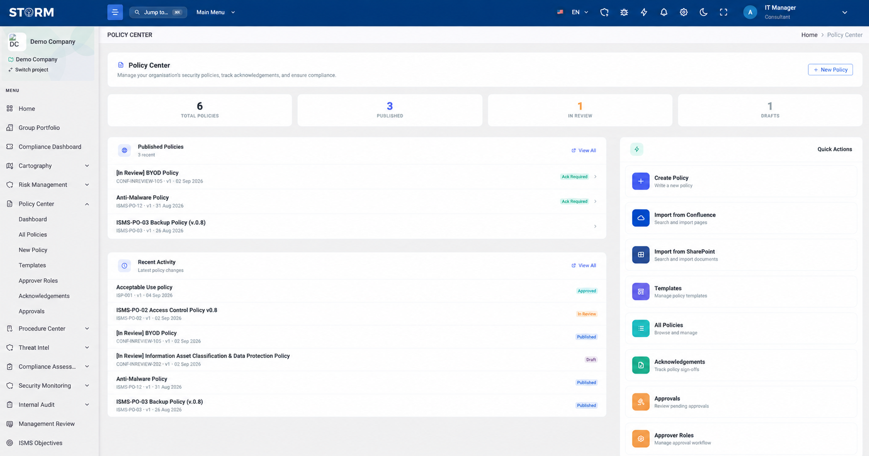869x456 pixels.
Task: Click the Home breadcrumb link
Action: 809,35
